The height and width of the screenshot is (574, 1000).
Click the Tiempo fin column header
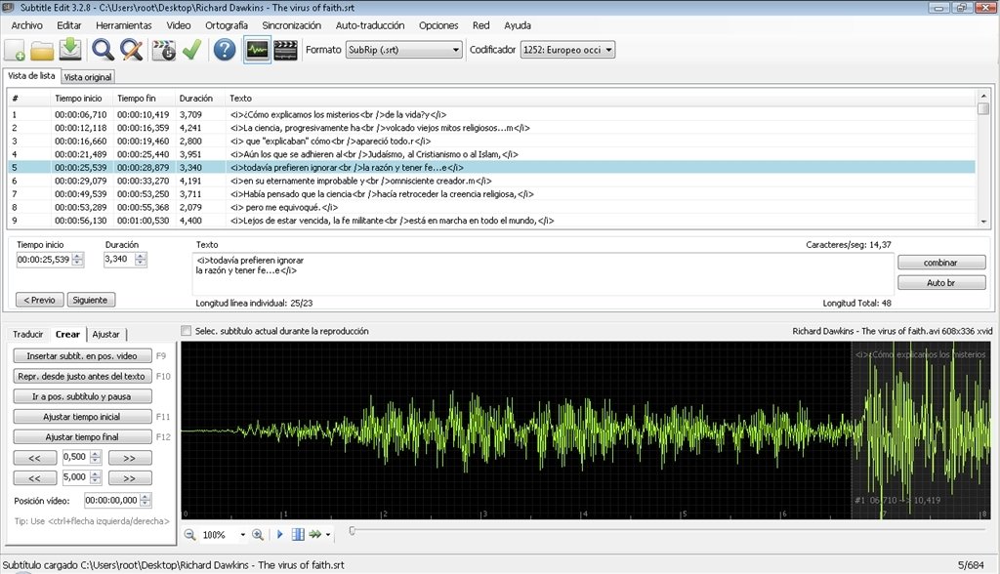[145, 99]
